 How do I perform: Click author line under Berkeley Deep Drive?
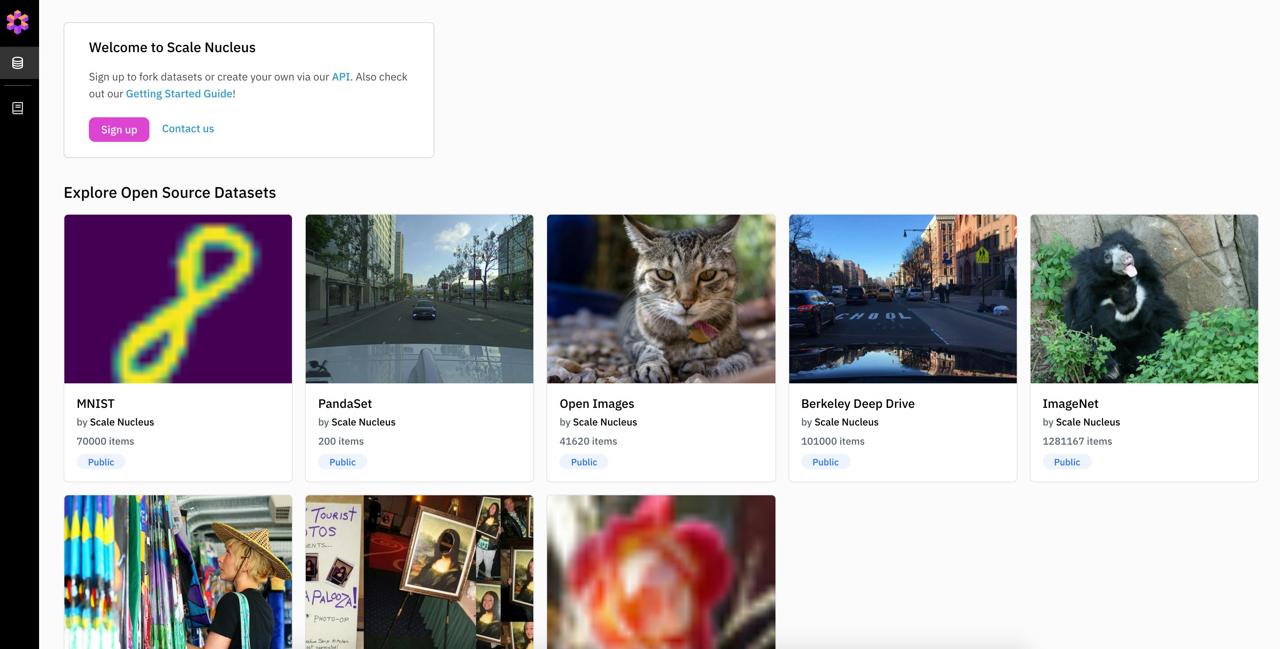840,422
